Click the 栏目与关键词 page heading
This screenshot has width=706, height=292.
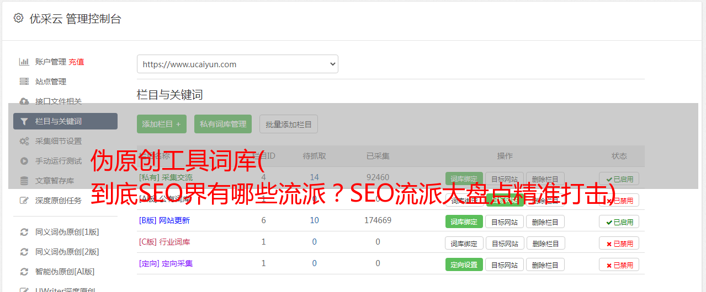click(170, 95)
